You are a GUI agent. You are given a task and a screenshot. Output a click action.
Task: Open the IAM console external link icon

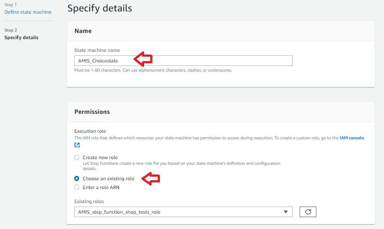77,145
